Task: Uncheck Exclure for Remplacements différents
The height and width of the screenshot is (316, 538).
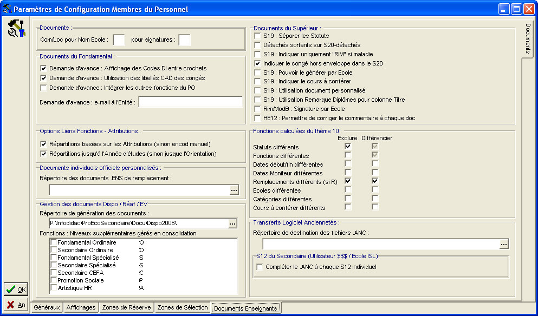Action: [x=348, y=181]
